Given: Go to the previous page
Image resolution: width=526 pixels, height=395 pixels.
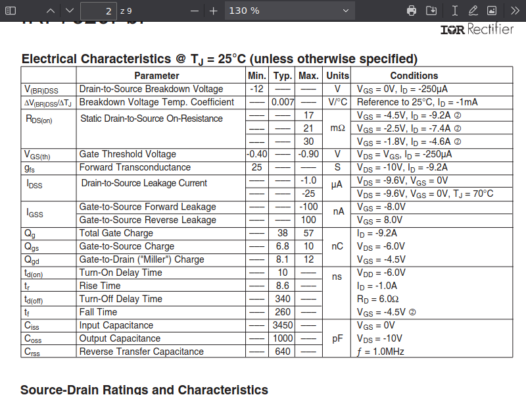Looking at the screenshot, I should (51, 11).
